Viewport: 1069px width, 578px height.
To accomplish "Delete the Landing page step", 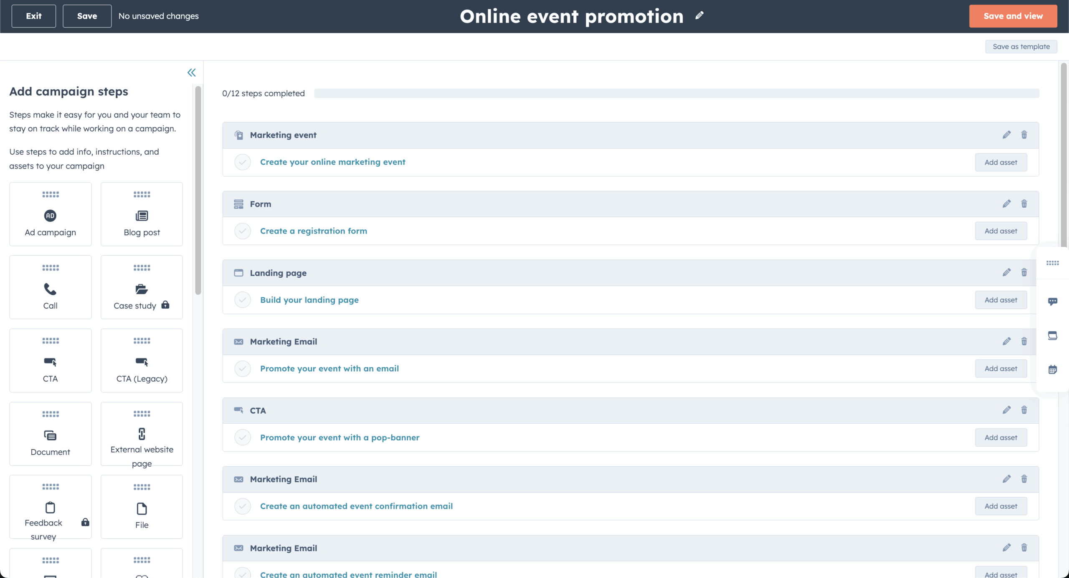I will [1024, 272].
